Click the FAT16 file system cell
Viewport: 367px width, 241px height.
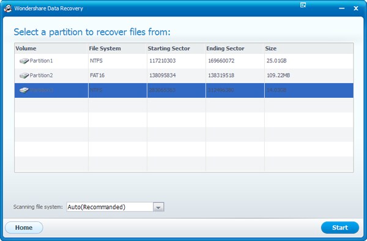[97, 75]
